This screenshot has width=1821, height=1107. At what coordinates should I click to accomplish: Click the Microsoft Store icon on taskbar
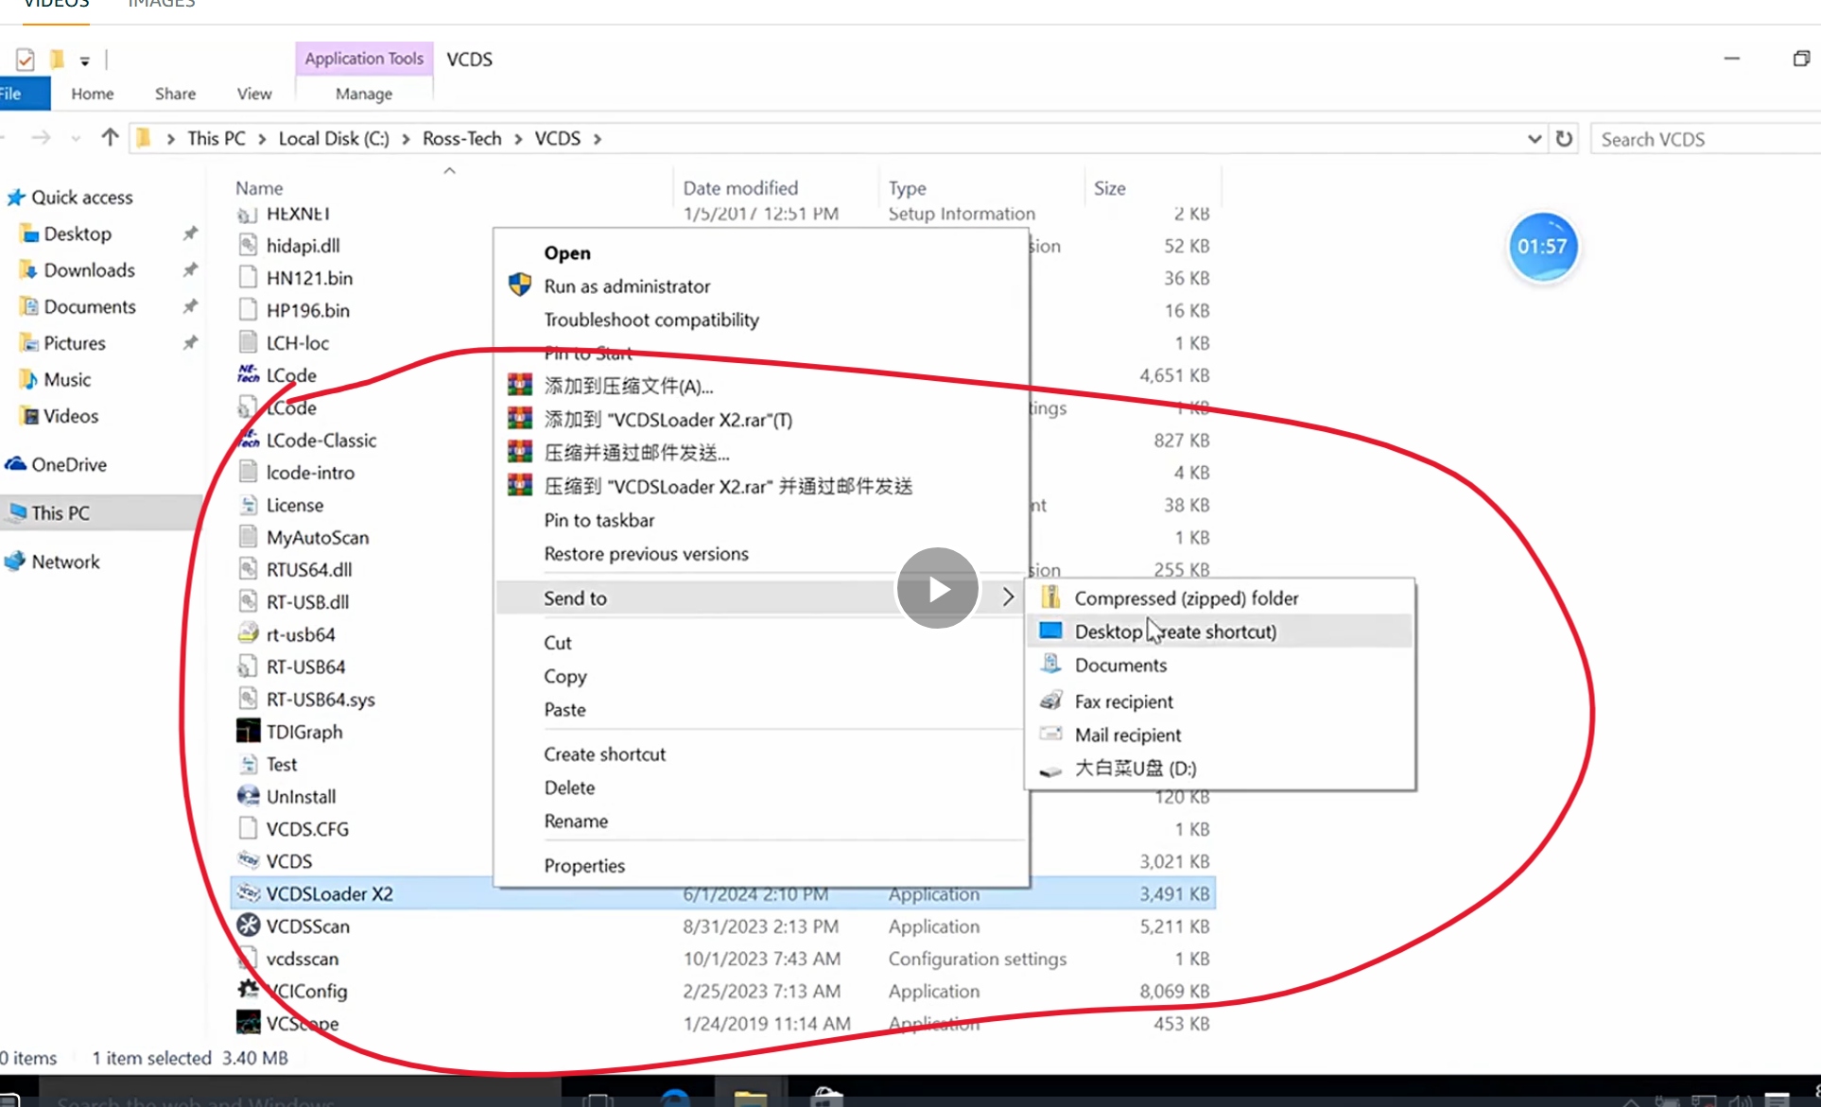point(827,1097)
